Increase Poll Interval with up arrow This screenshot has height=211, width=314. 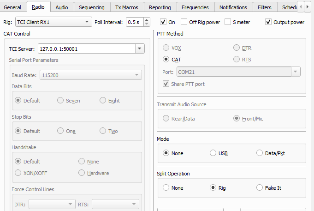click(x=147, y=20)
